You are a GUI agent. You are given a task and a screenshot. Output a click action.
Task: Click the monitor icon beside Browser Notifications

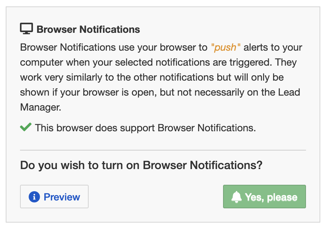coord(26,29)
